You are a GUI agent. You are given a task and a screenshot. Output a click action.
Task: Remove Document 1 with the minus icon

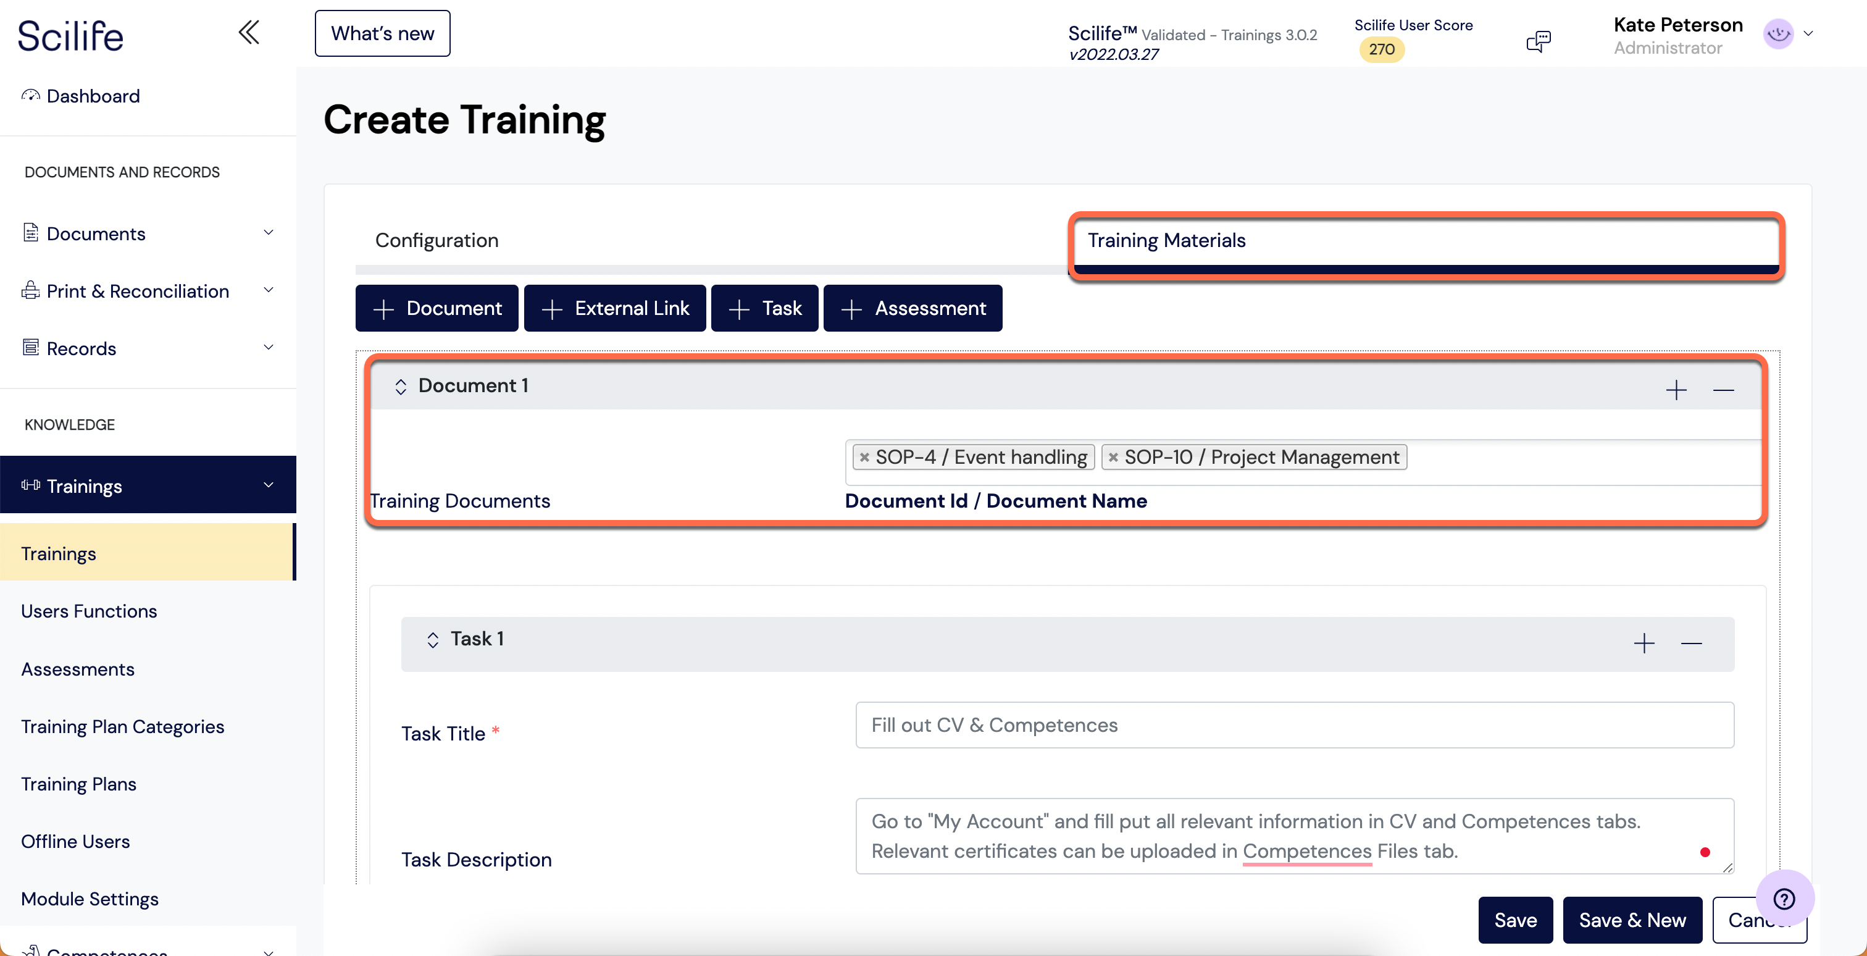tap(1724, 390)
